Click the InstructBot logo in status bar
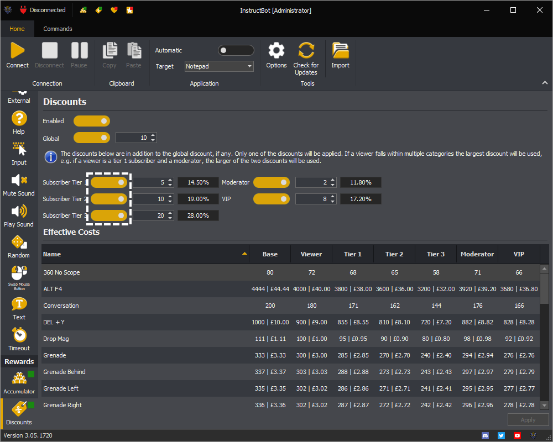 point(533,436)
